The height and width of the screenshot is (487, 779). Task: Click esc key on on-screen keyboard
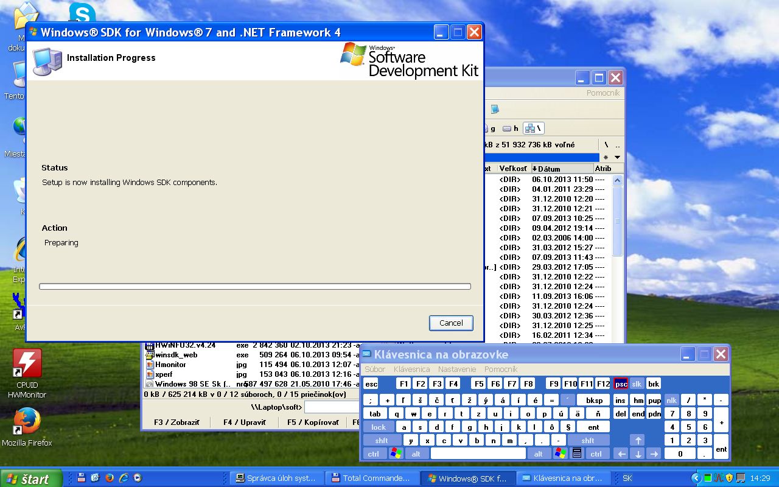(x=371, y=384)
